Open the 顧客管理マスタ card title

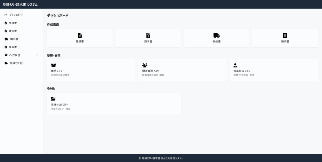(x=151, y=71)
